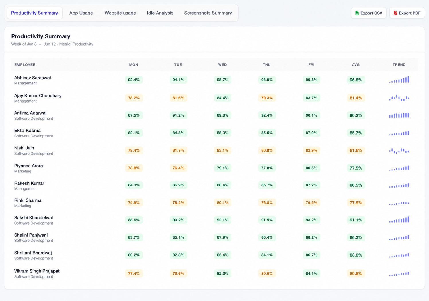The image size is (429, 301).
Task: Click the WED column header
Action: (x=222, y=65)
